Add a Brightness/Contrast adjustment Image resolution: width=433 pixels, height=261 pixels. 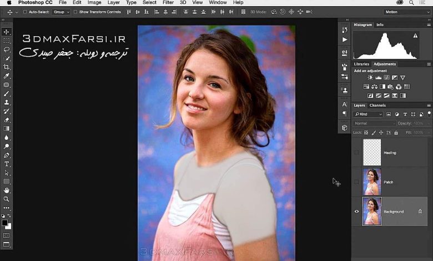click(370, 78)
